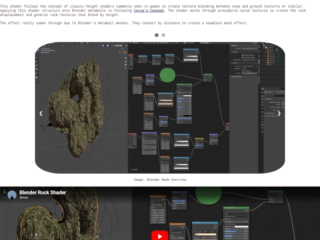The image size is (320, 240).
Task: Click the Blender node overview carousel image
Action: coord(160,108)
